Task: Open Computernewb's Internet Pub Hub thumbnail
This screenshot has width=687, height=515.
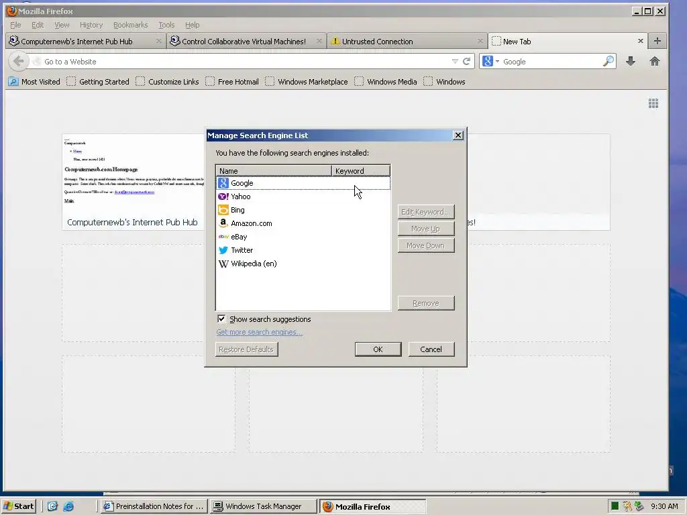Action: (133, 182)
